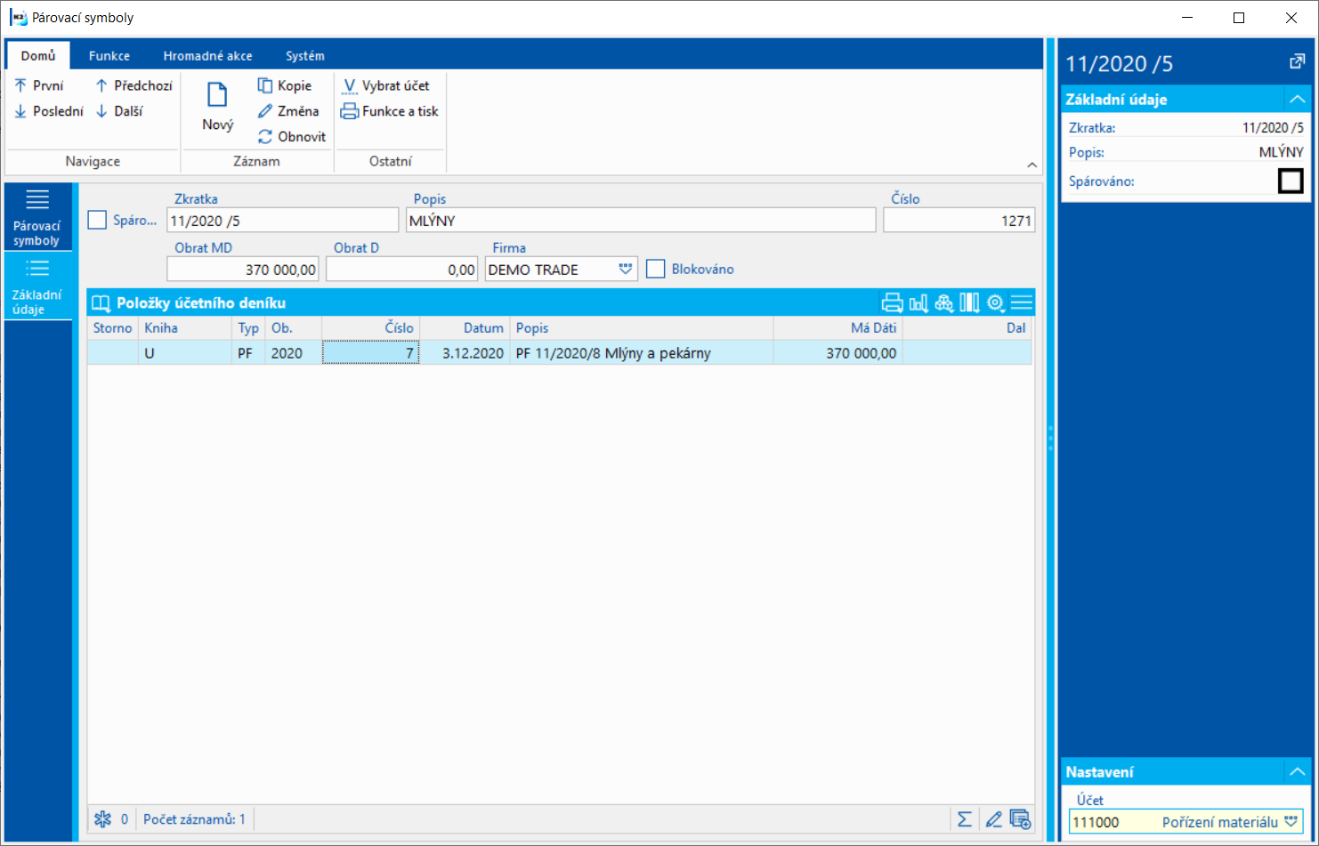
Task: Sort by the Dal column header
Action: 967,328
